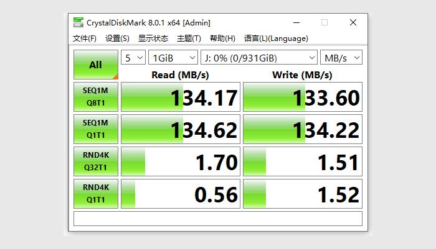Start the RND4K Q1T1 test
The width and height of the screenshot is (436, 249).
coord(96,194)
